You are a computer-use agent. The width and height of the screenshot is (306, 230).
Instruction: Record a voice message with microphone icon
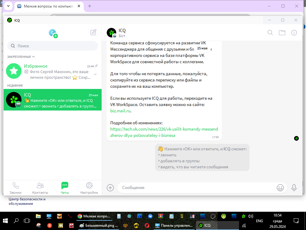(x=294, y=188)
